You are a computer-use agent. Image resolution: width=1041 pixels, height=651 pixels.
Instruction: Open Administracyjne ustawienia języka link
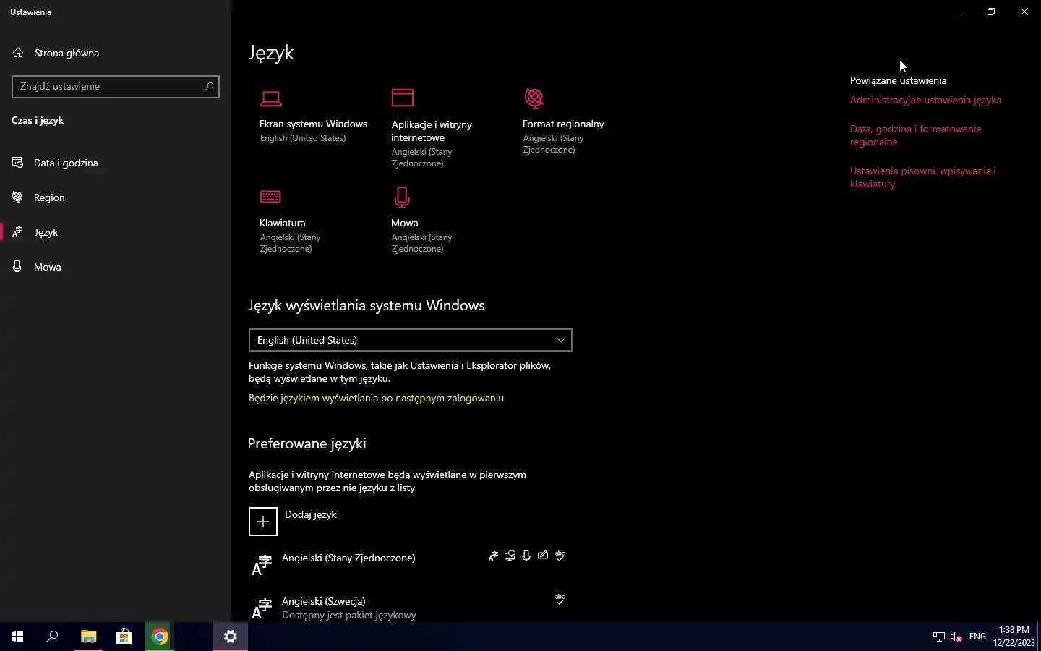point(925,101)
